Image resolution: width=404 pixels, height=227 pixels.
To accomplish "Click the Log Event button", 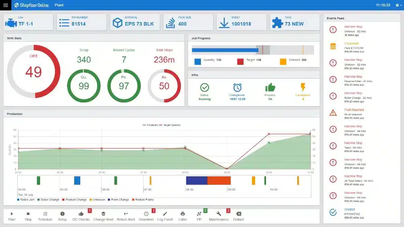I will tap(165, 216).
